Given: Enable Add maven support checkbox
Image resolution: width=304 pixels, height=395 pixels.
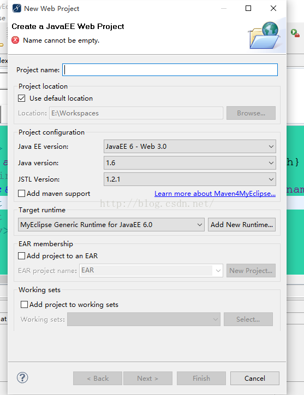Looking at the screenshot, I should (22, 194).
